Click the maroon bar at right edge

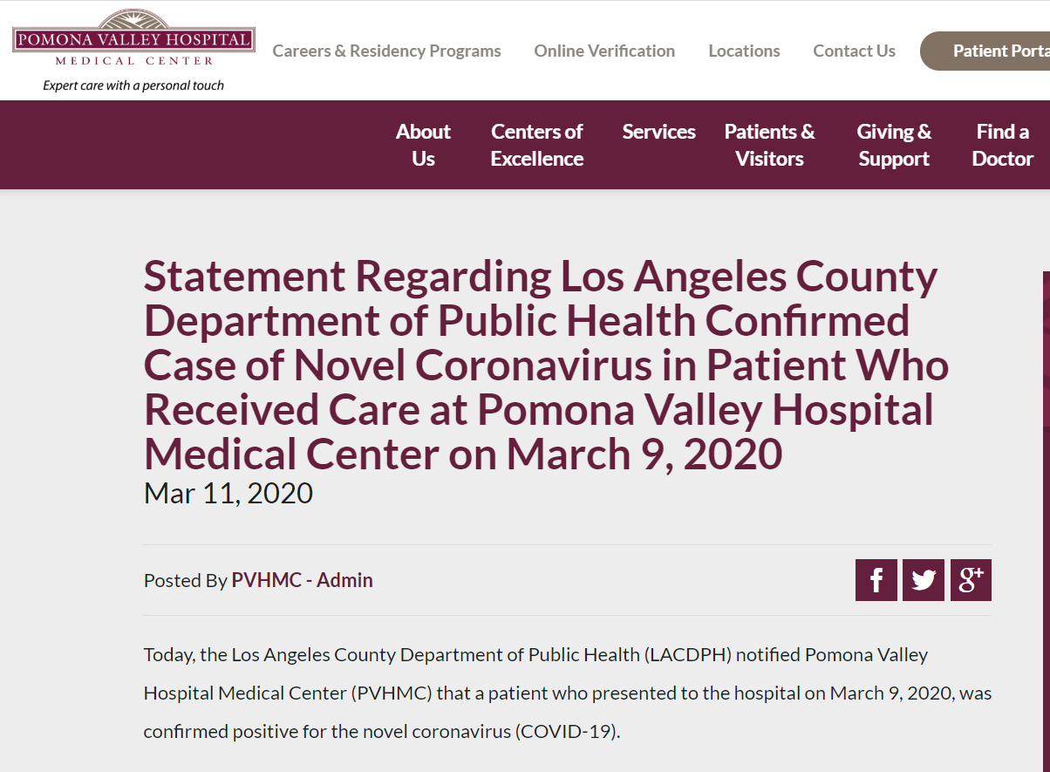1047,522
